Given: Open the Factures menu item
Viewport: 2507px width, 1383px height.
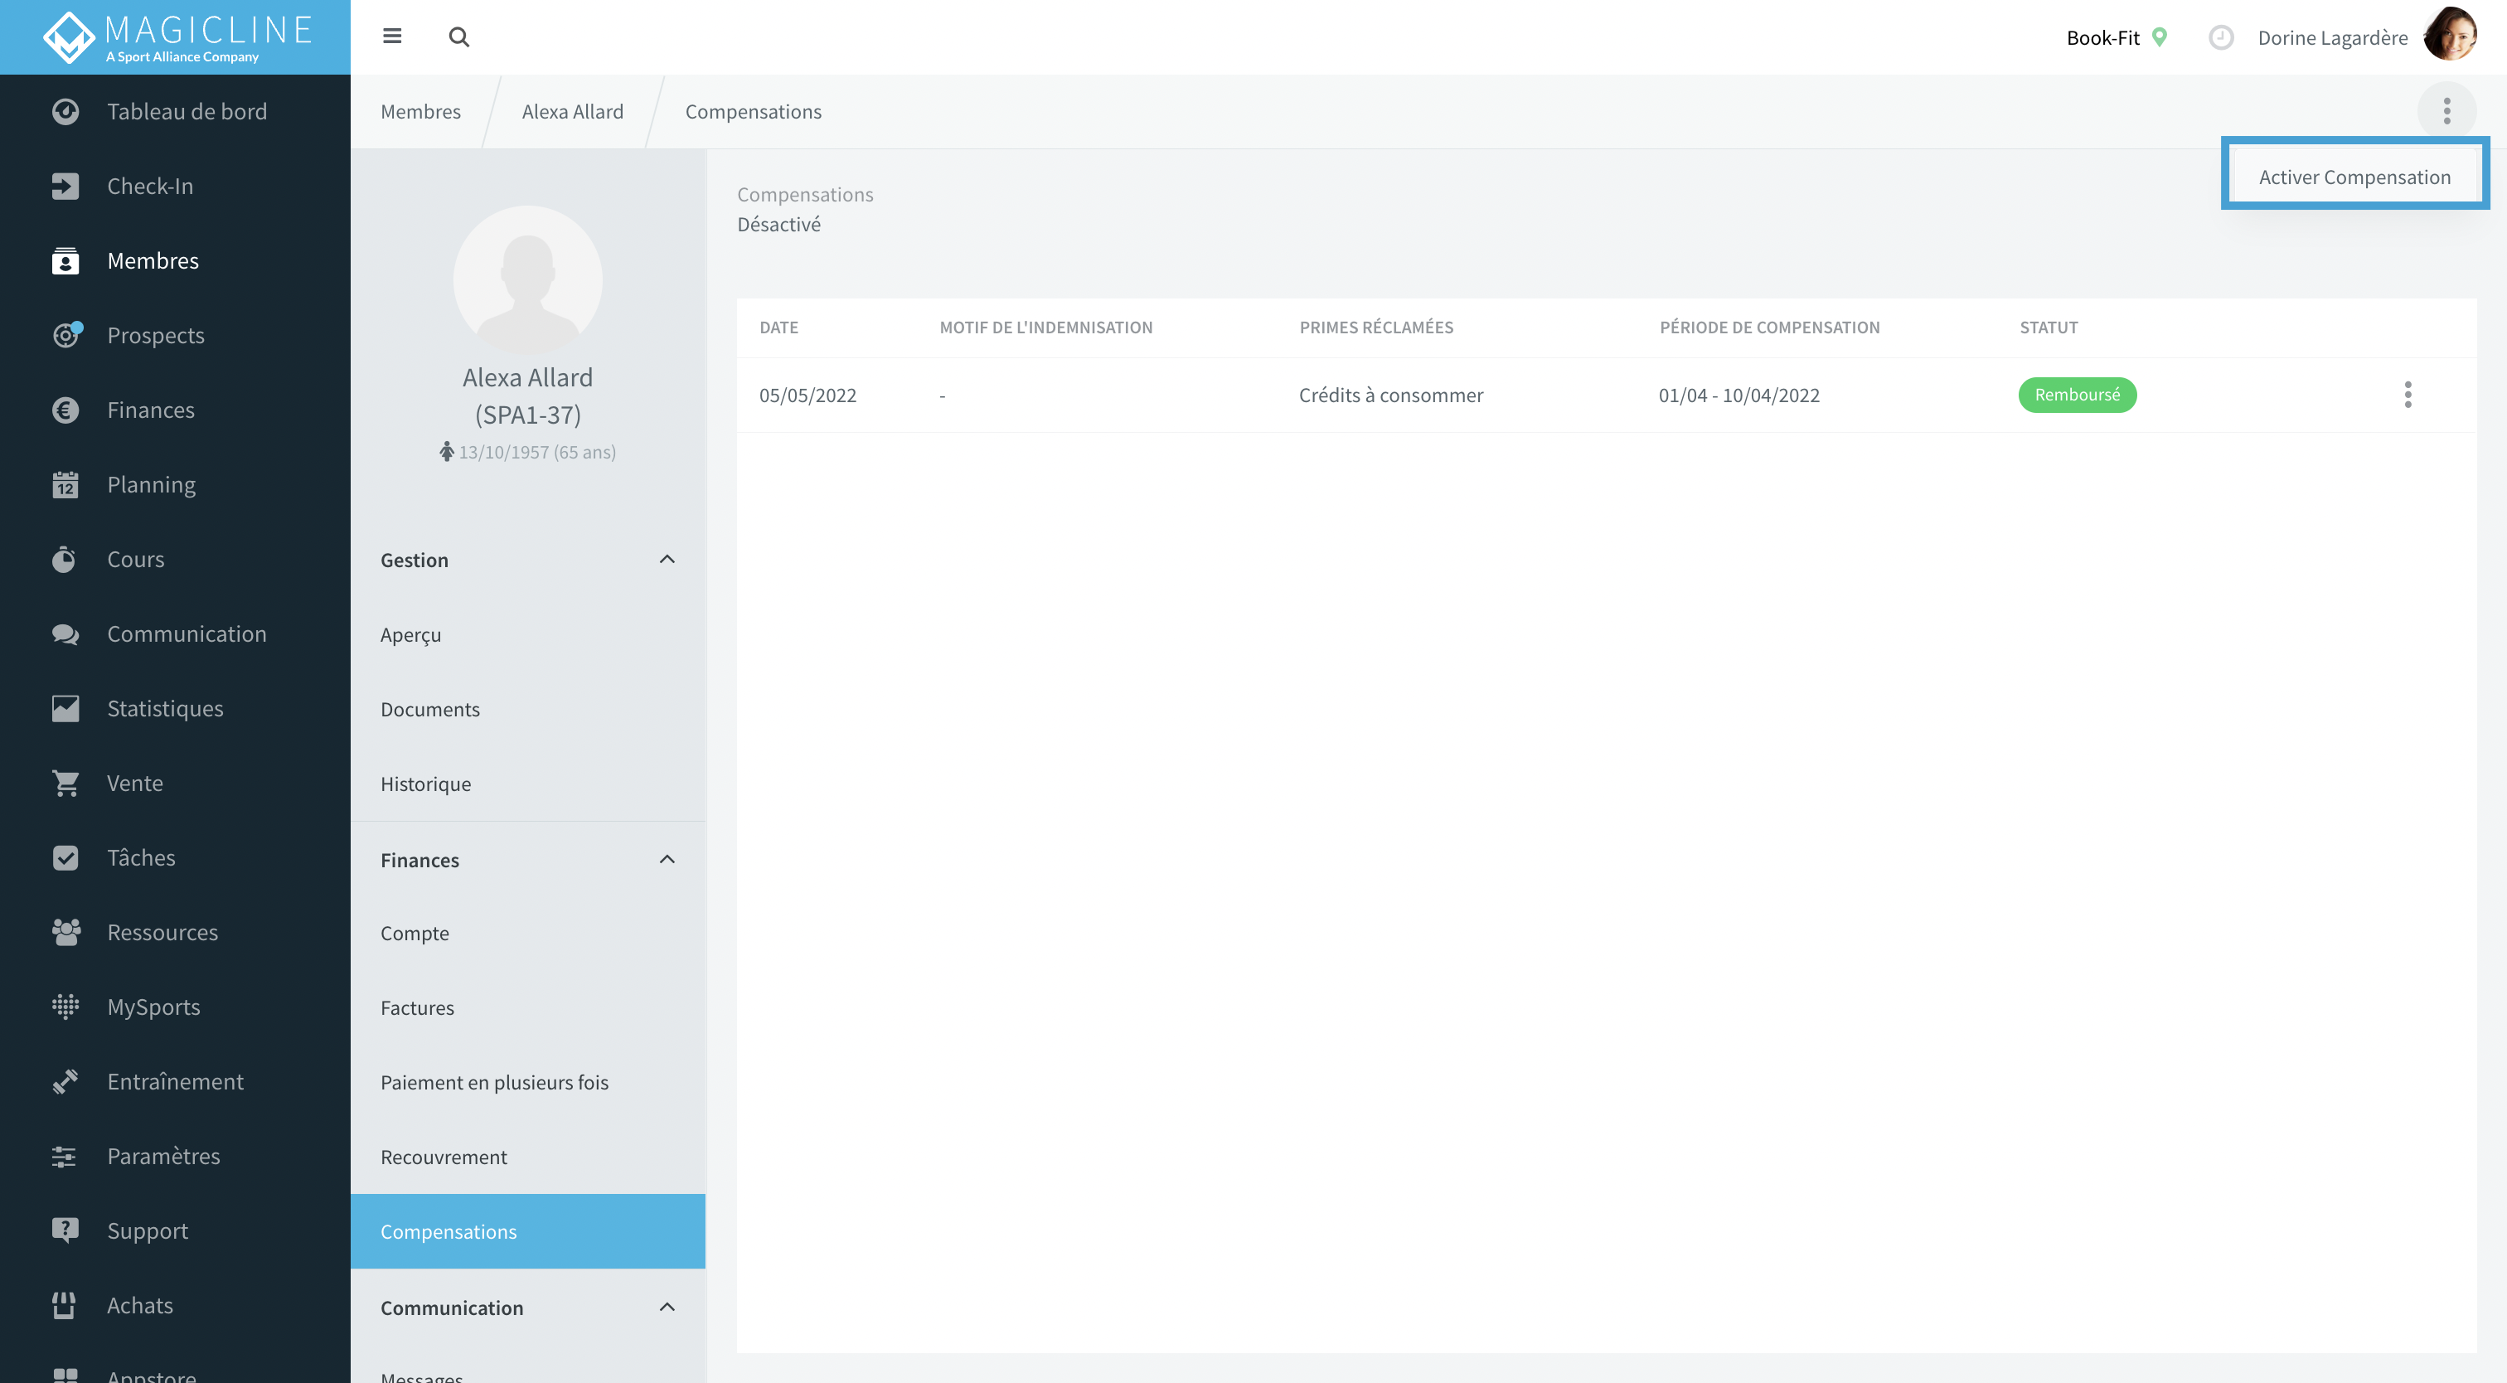Looking at the screenshot, I should (416, 1007).
